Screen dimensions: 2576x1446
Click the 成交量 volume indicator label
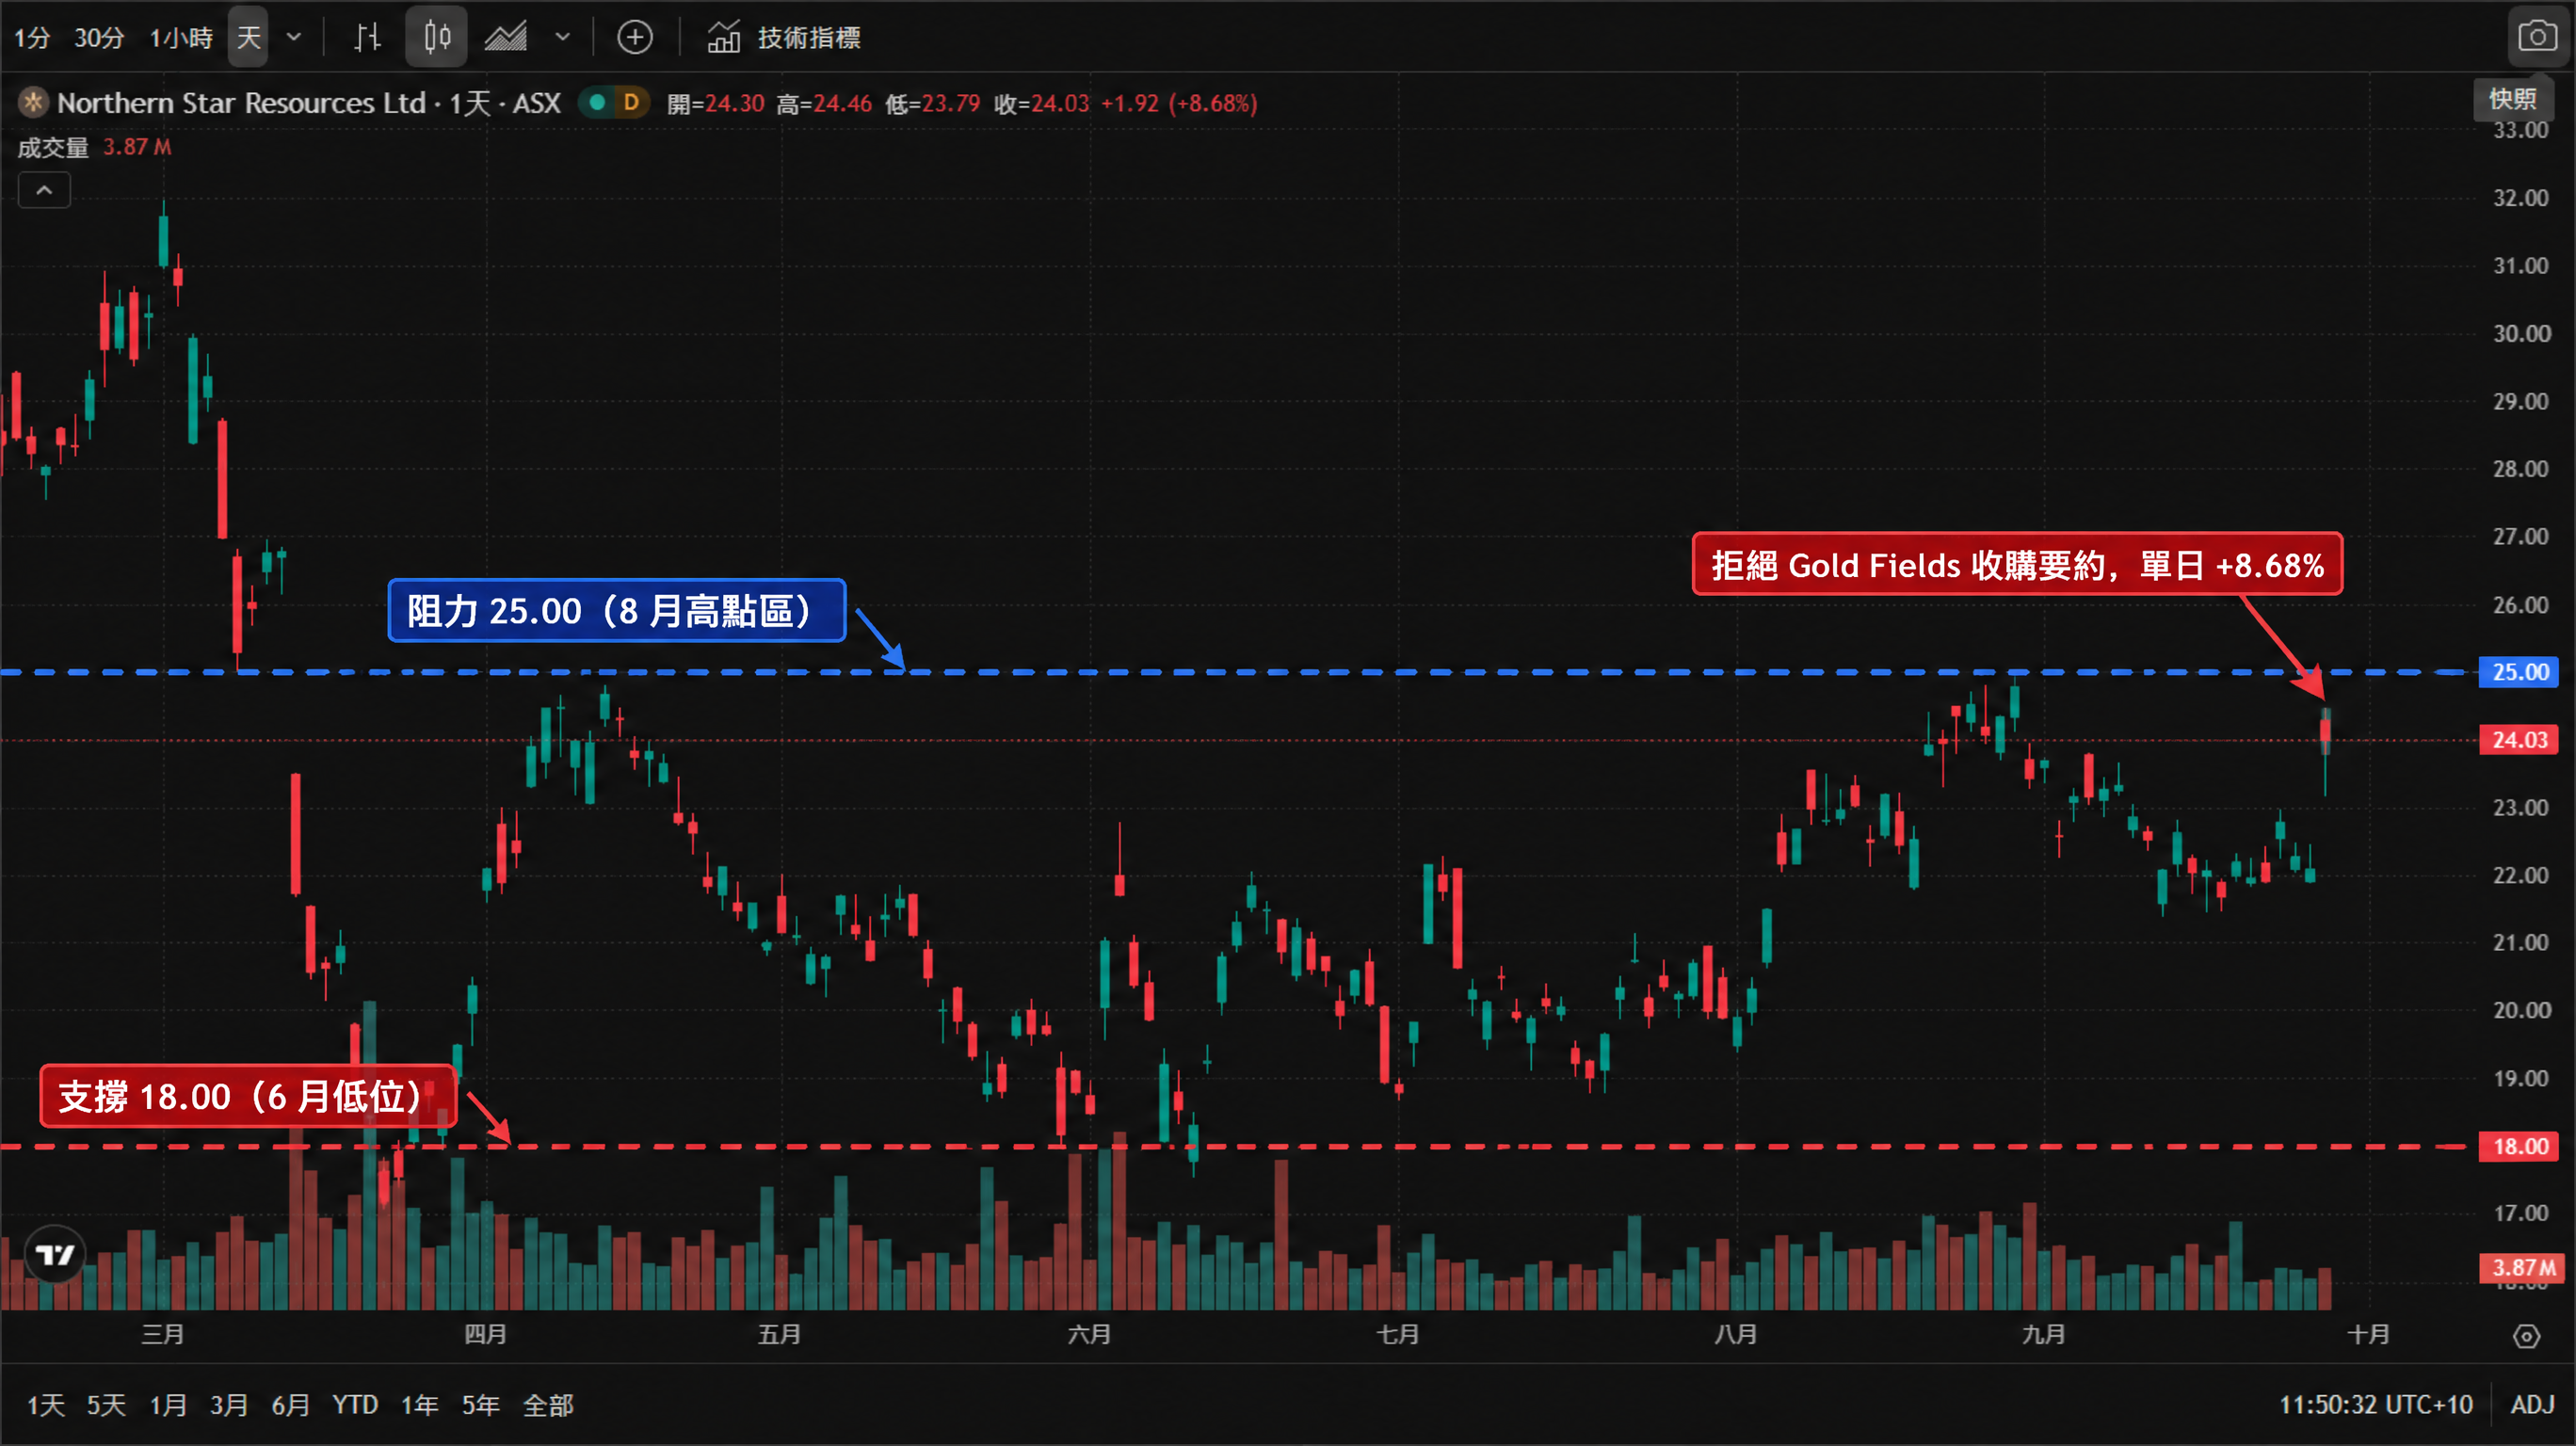tap(53, 148)
